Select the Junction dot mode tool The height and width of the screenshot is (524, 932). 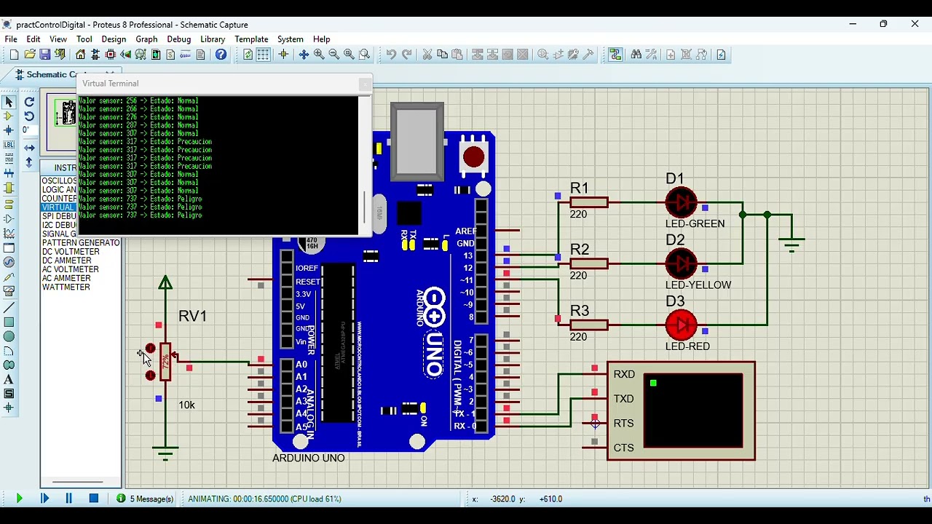point(9,130)
